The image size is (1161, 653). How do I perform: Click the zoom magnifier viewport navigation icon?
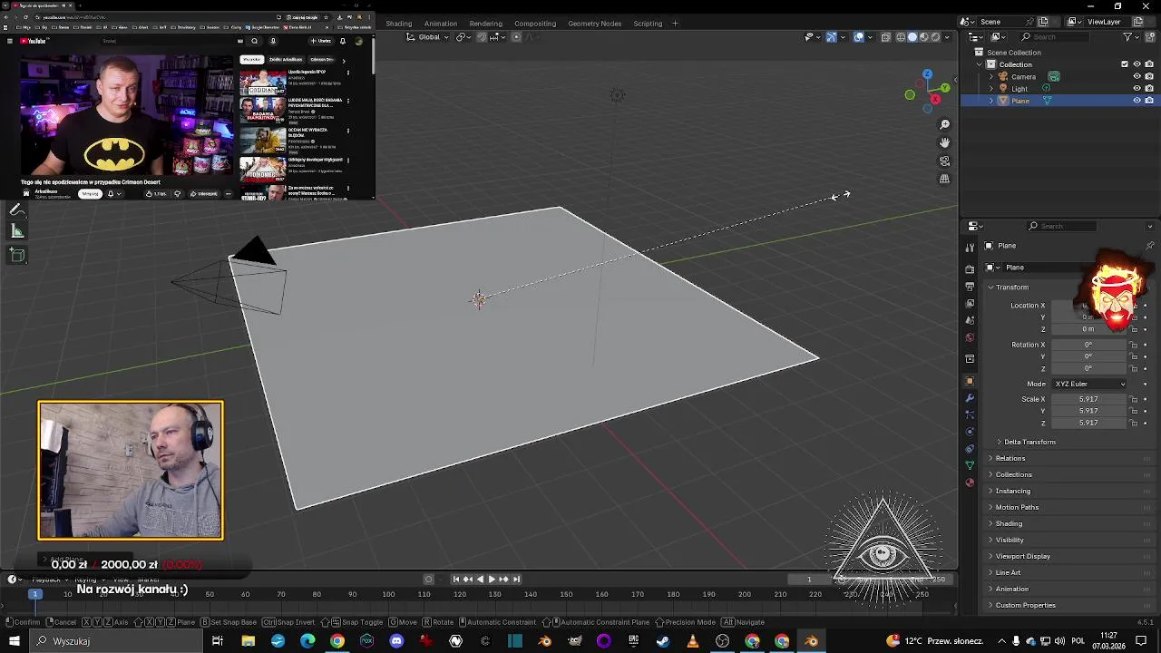pyautogui.click(x=944, y=124)
